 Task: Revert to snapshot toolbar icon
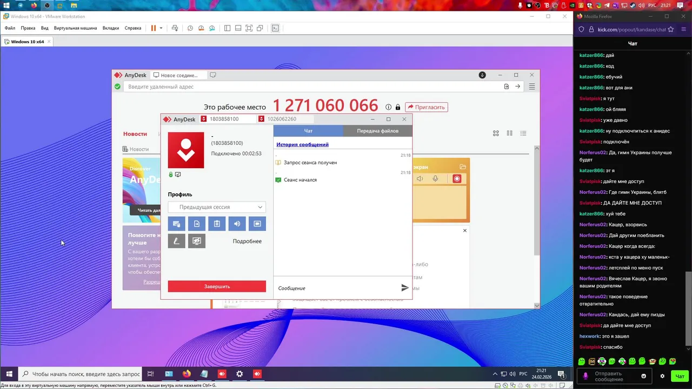tap(201, 28)
